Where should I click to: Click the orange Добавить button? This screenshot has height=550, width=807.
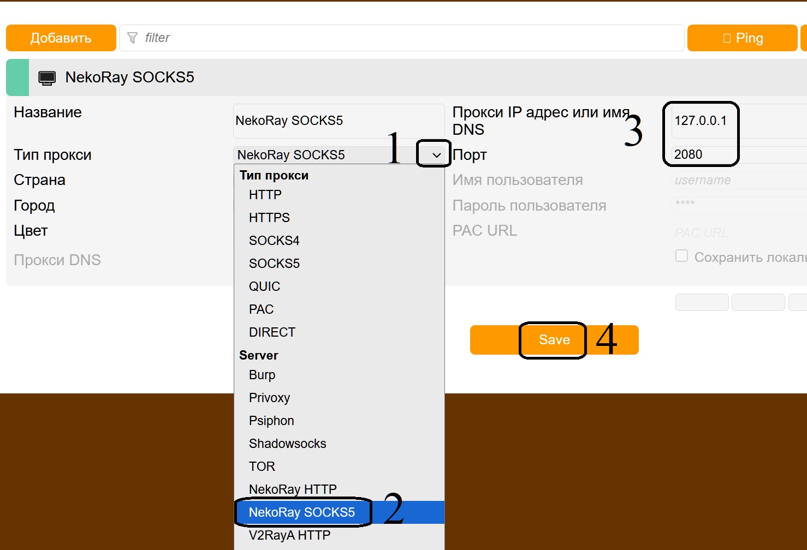pos(61,38)
